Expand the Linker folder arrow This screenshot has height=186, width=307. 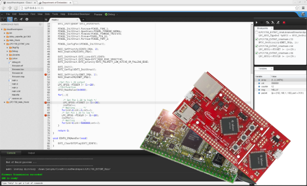coord(8,59)
